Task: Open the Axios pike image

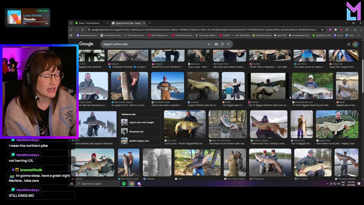Action: [197, 163]
